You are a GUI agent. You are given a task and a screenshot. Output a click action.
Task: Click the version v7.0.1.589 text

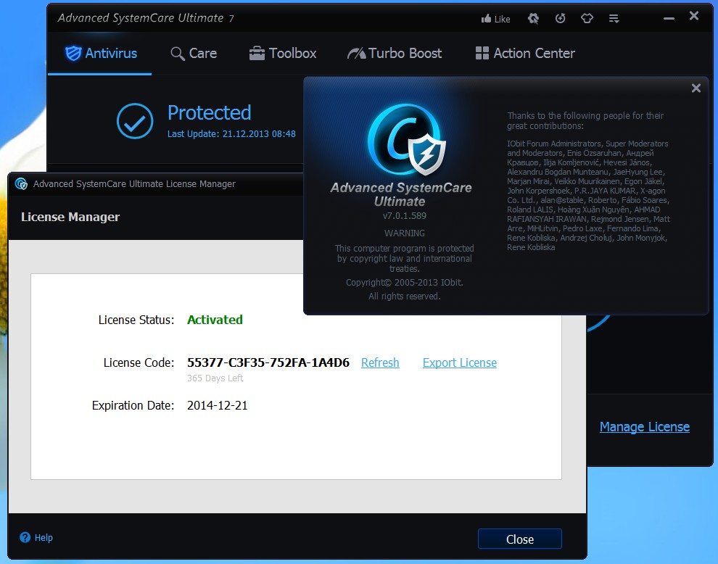[x=405, y=215]
